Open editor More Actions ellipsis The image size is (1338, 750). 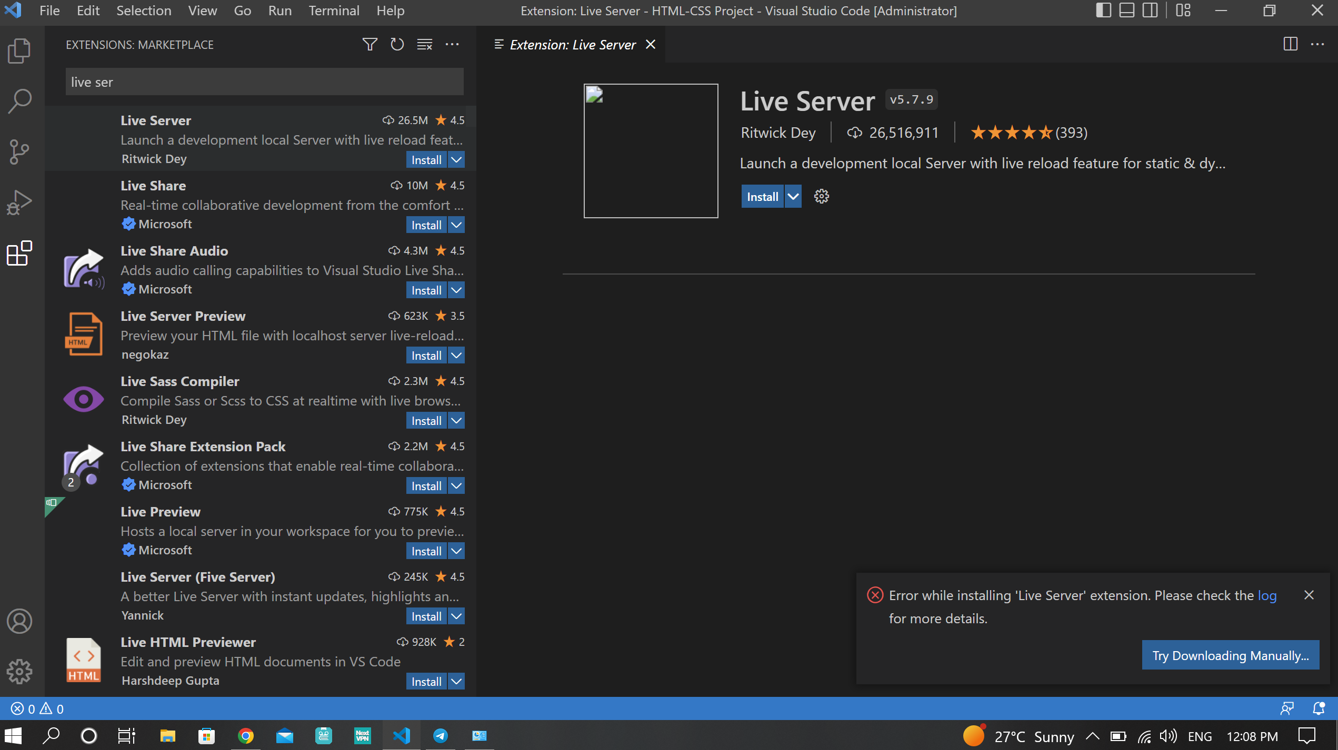pos(1317,44)
